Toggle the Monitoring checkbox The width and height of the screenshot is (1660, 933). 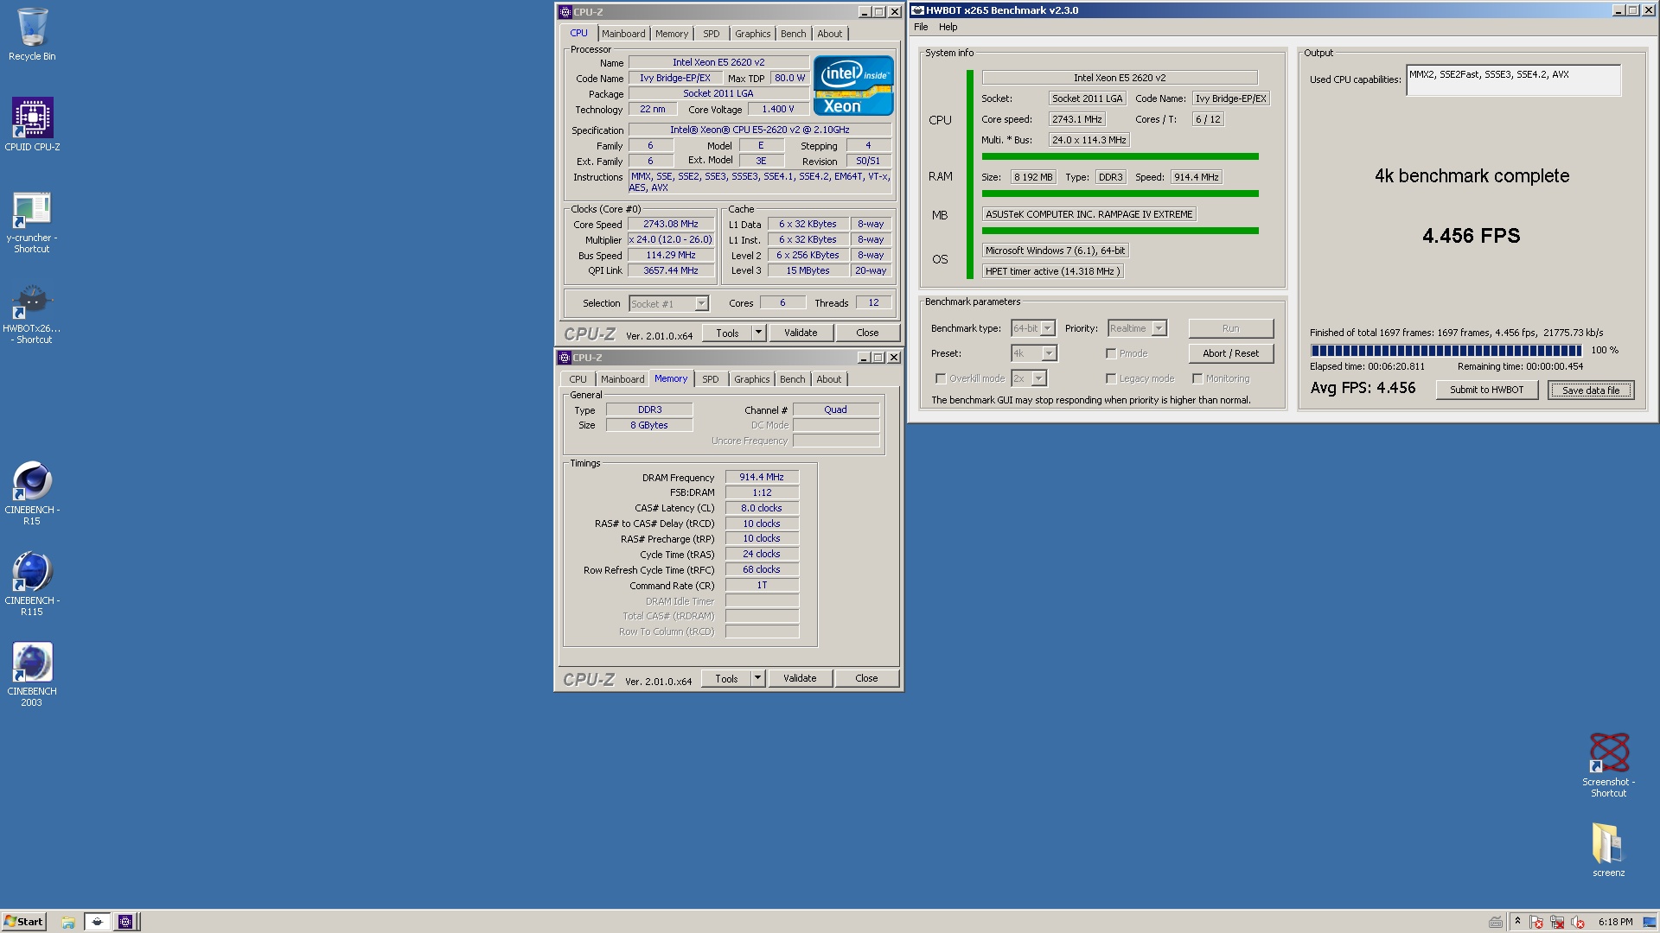point(1197,378)
